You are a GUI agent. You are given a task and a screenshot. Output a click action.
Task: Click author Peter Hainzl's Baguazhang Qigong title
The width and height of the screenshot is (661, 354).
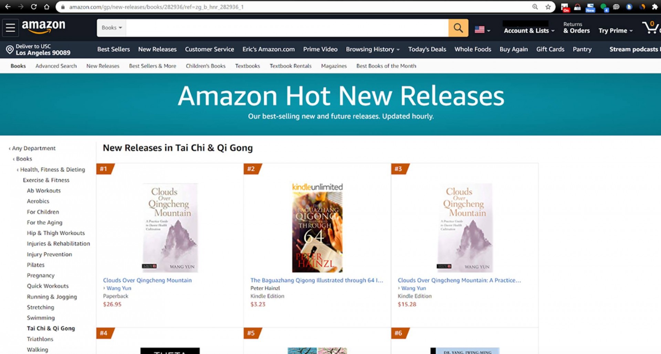point(316,280)
